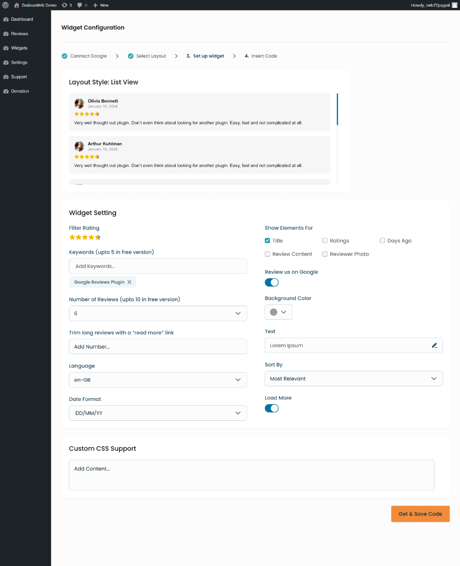The width and height of the screenshot is (460, 566).
Task: Open the Background Color picker swatch
Action: pyautogui.click(x=278, y=312)
